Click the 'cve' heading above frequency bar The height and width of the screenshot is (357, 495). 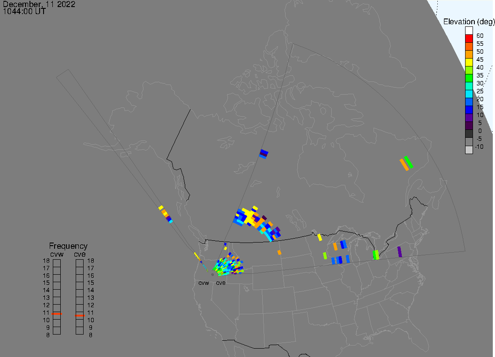coord(80,254)
